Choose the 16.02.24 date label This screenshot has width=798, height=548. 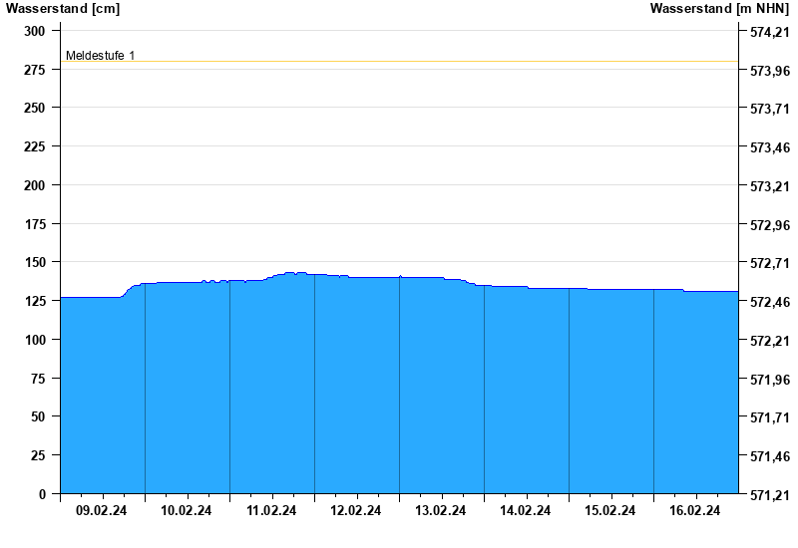(695, 511)
